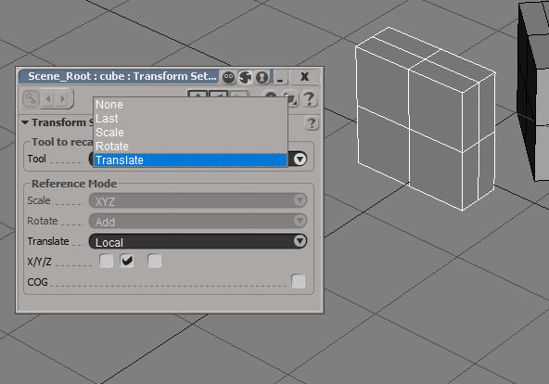The width and height of the screenshot is (549, 384).
Task: Collapse the Transform Setup section triangle
Action: (25, 122)
